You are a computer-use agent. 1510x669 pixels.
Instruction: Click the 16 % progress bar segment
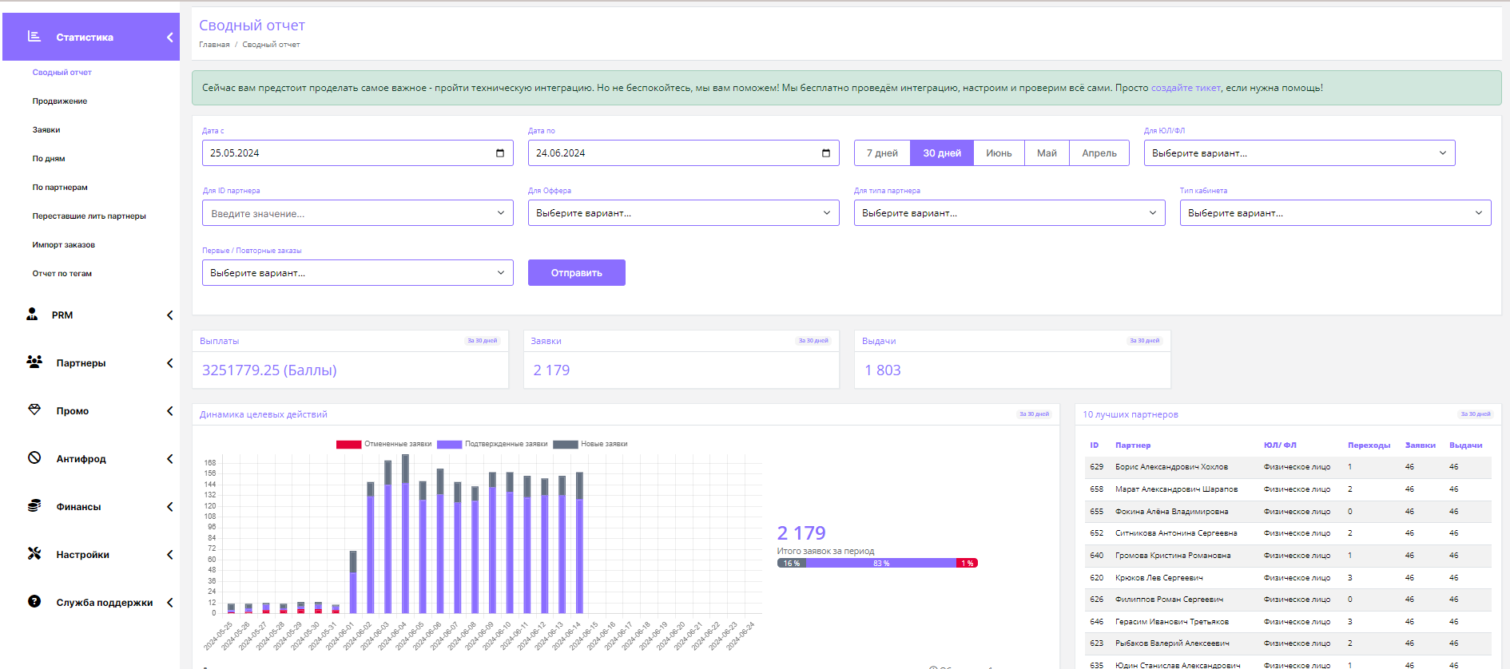pos(792,564)
